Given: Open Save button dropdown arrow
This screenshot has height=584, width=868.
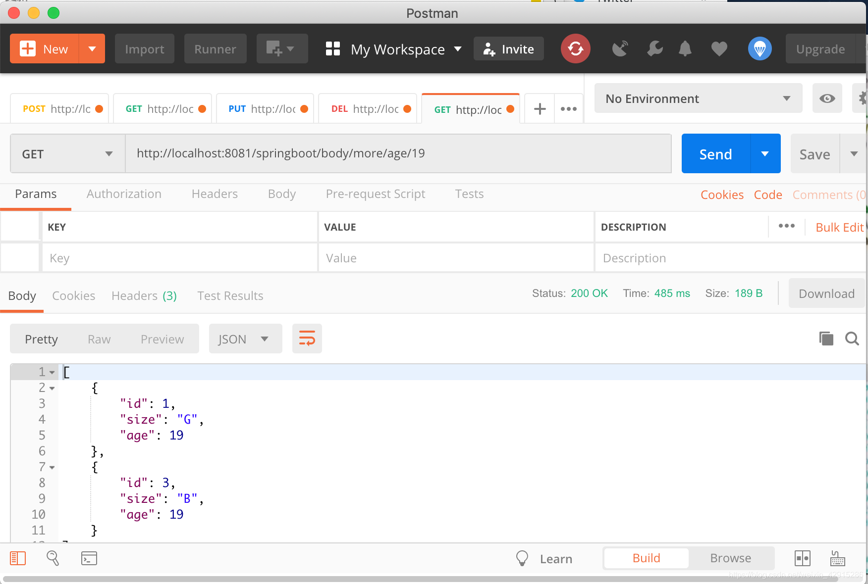Looking at the screenshot, I should [854, 154].
